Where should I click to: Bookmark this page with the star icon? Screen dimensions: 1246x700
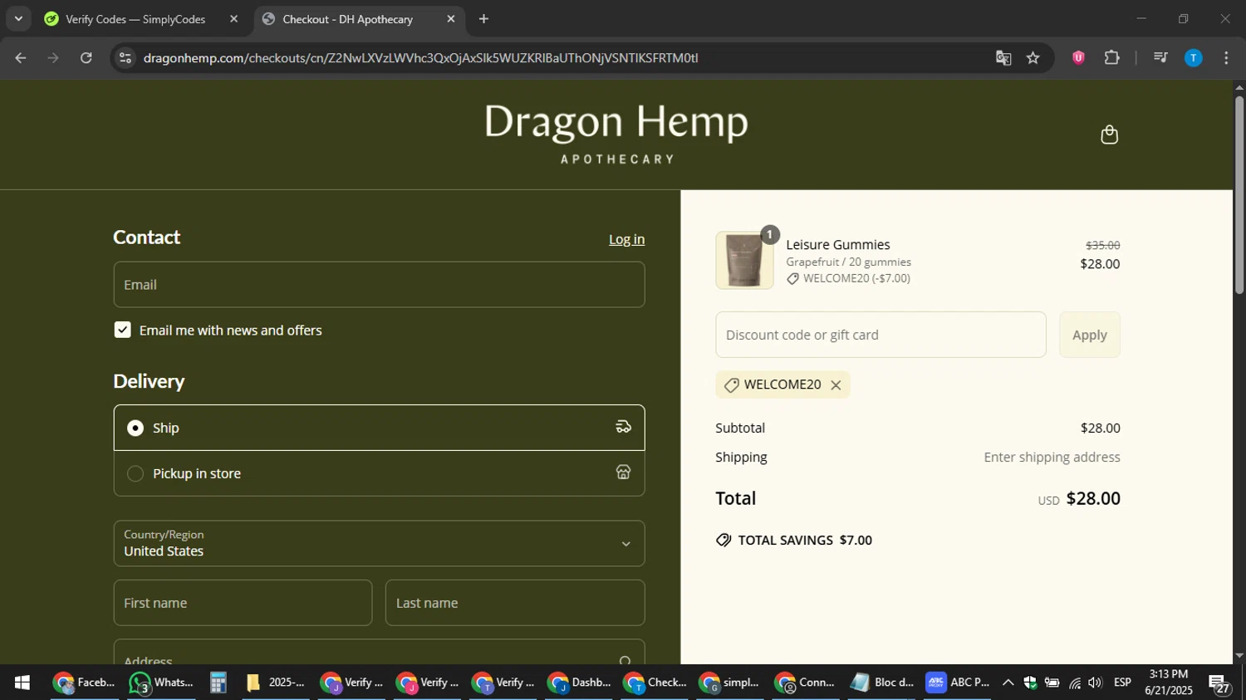[x=1033, y=58]
